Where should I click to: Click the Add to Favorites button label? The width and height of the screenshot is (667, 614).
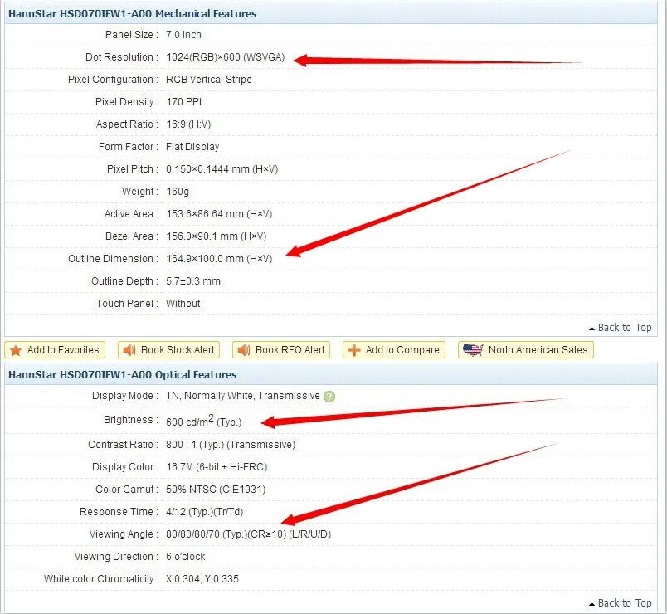tap(63, 350)
